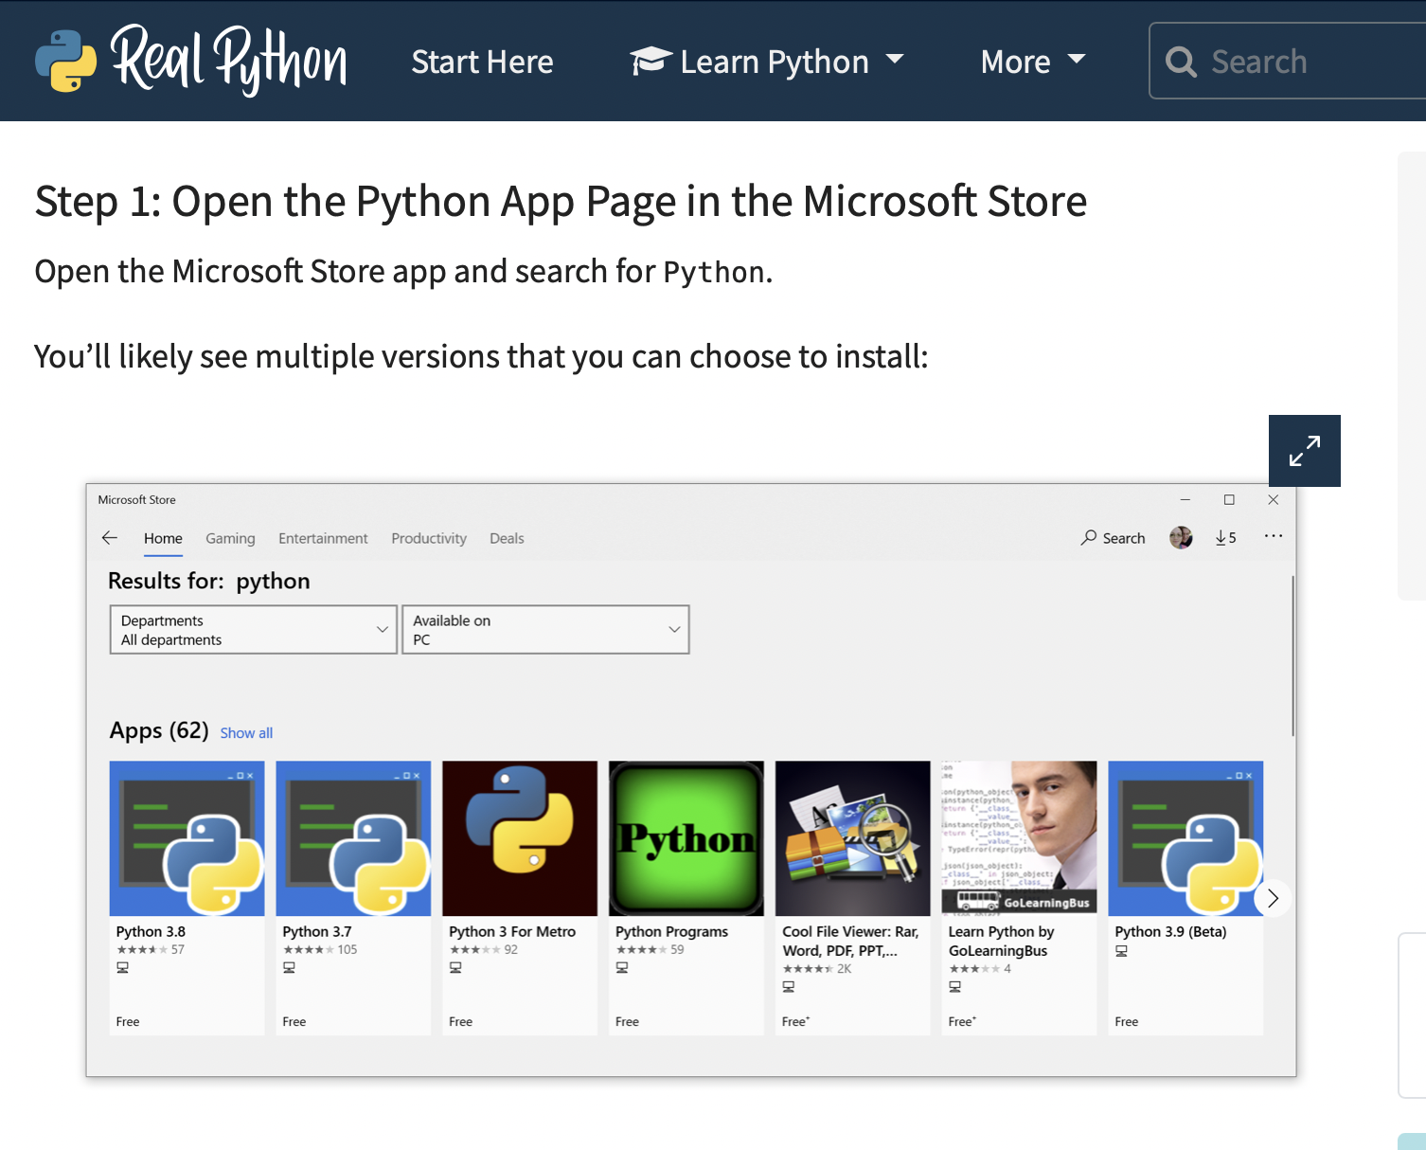Click the star rating with 92 reviews

484,950
